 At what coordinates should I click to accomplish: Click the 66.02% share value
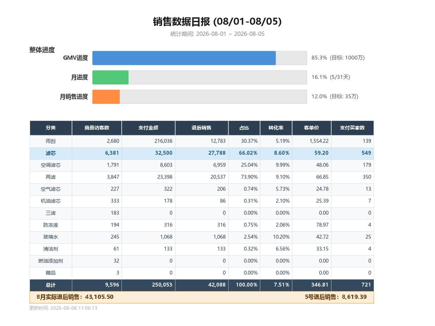pyautogui.click(x=248, y=153)
